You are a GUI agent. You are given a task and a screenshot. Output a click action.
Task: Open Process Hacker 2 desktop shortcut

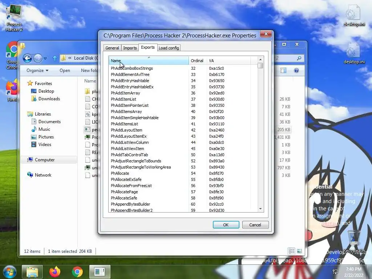click(14, 18)
